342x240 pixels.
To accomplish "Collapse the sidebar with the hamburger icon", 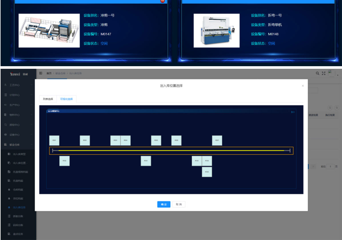I will point(41,74).
